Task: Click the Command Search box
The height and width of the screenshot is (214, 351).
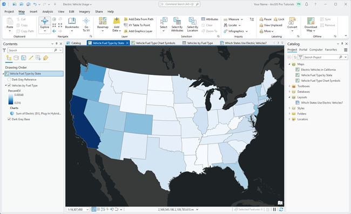Action: point(179,4)
